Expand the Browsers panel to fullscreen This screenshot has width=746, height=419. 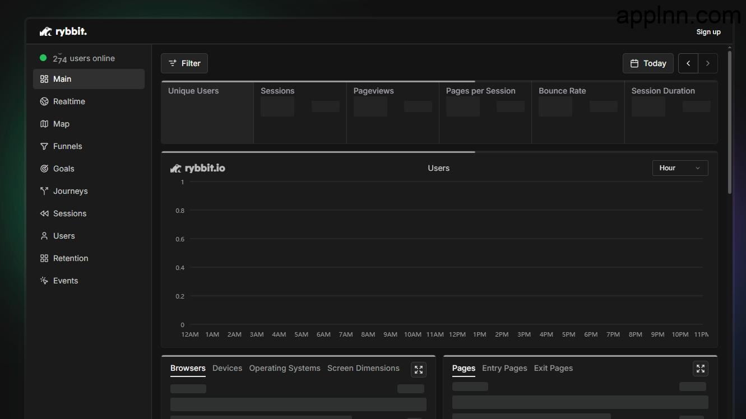419,369
